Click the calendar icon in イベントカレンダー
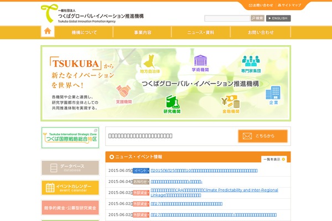Image resolution: width=332 pixels, height=221 pixels. tap(50, 187)
